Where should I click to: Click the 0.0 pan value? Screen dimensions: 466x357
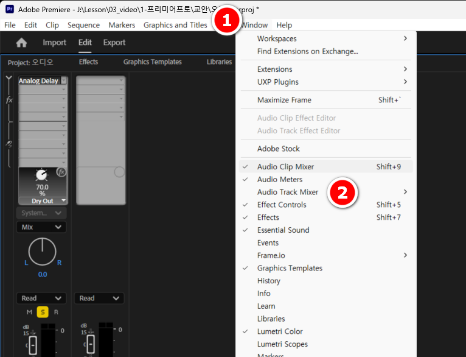[43, 274]
